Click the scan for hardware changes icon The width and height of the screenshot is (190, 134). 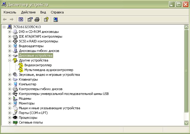coord(55,19)
